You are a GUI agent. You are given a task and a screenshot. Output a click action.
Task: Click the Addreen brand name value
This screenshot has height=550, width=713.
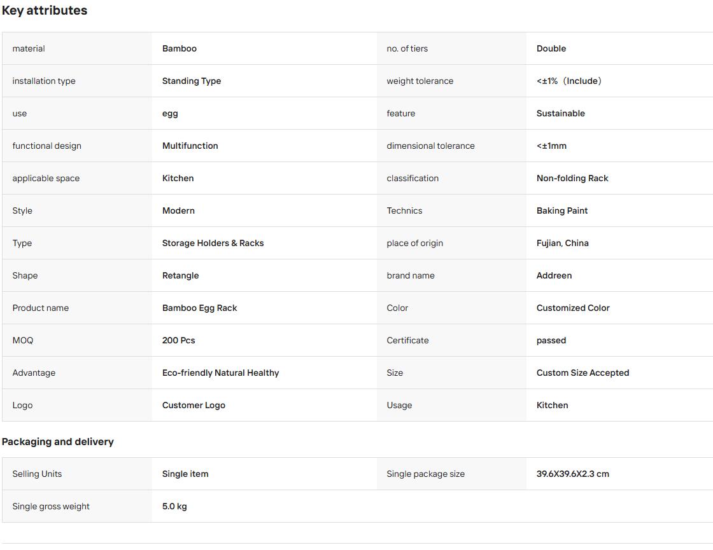(554, 276)
